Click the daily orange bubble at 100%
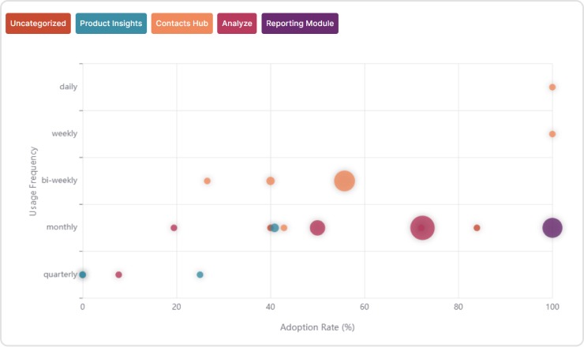The height and width of the screenshot is (347, 584). point(552,87)
